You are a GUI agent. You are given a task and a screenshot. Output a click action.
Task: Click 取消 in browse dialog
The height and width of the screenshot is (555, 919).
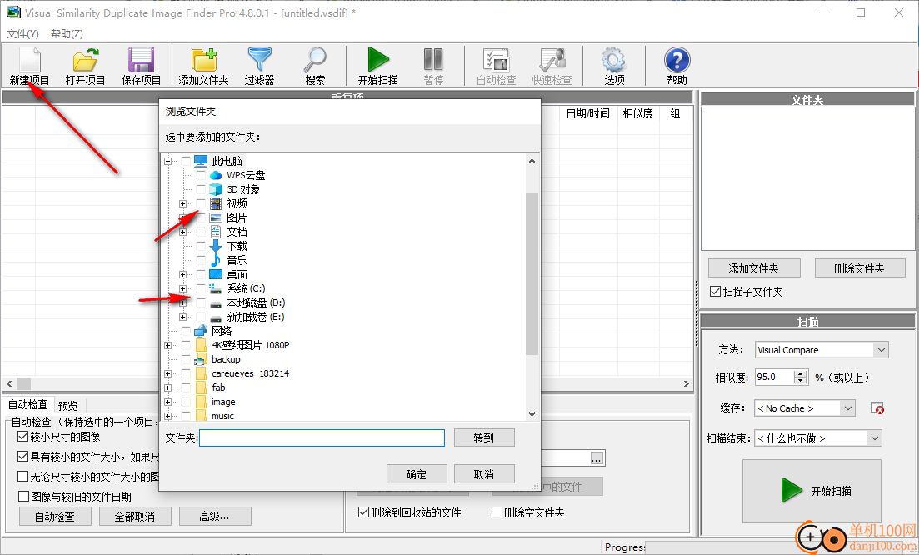point(484,474)
